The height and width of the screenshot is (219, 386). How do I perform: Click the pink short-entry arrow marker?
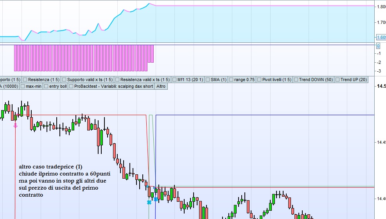coord(15,125)
